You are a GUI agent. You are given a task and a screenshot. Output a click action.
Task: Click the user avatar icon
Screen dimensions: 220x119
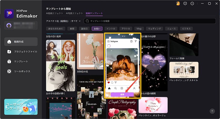pos(9,25)
